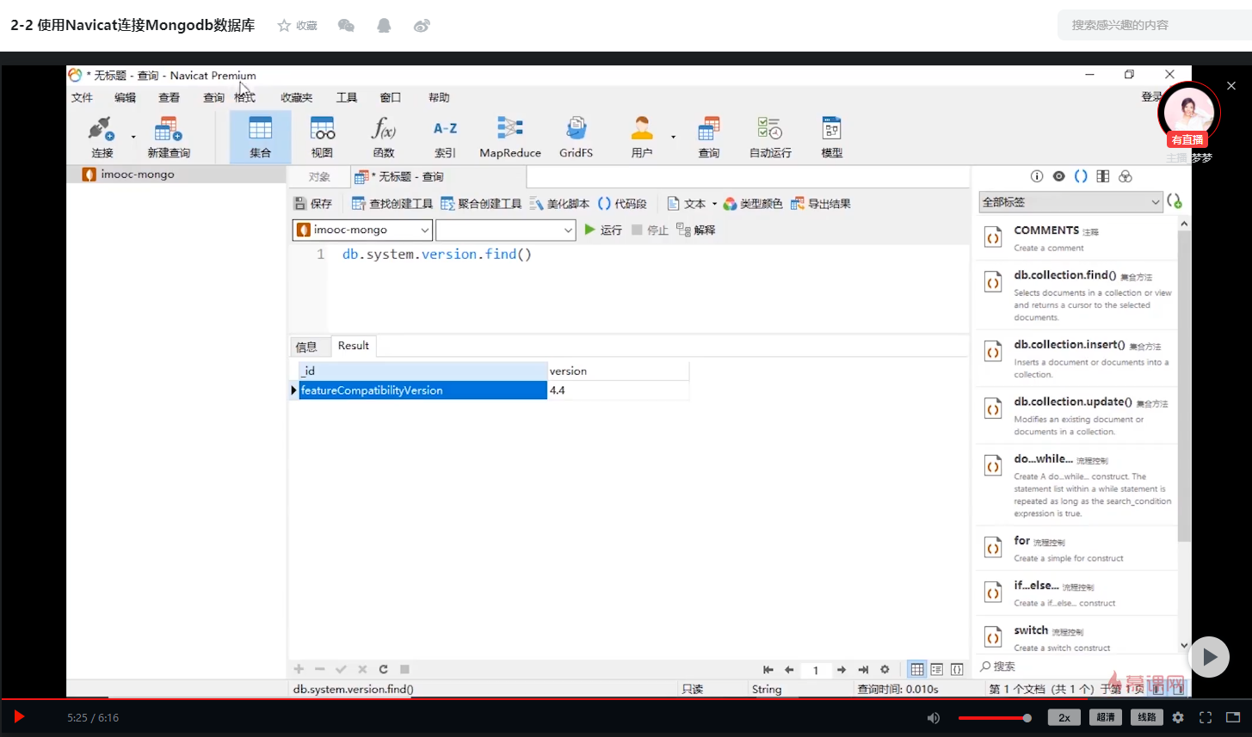The width and height of the screenshot is (1252, 737).
Task: Open the 收藏夹 favorites menu
Action: click(297, 97)
